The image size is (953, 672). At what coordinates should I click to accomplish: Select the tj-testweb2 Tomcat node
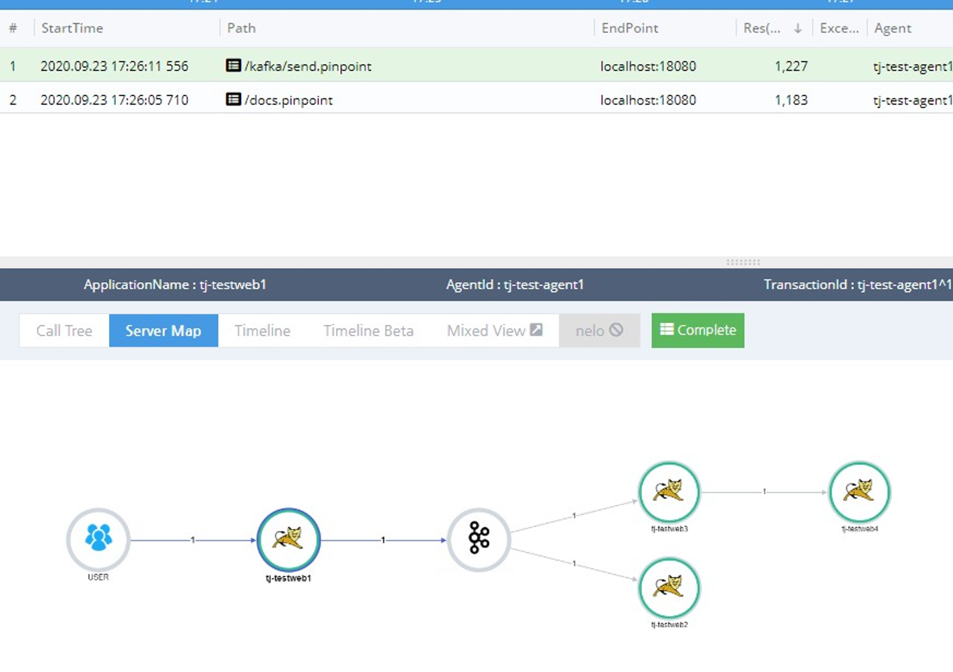(x=669, y=588)
